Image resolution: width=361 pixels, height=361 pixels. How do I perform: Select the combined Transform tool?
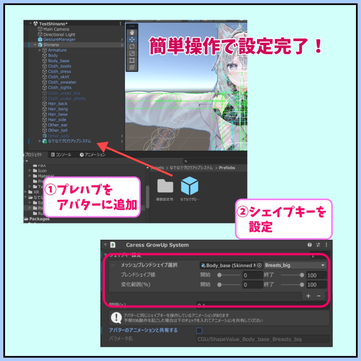(132, 67)
